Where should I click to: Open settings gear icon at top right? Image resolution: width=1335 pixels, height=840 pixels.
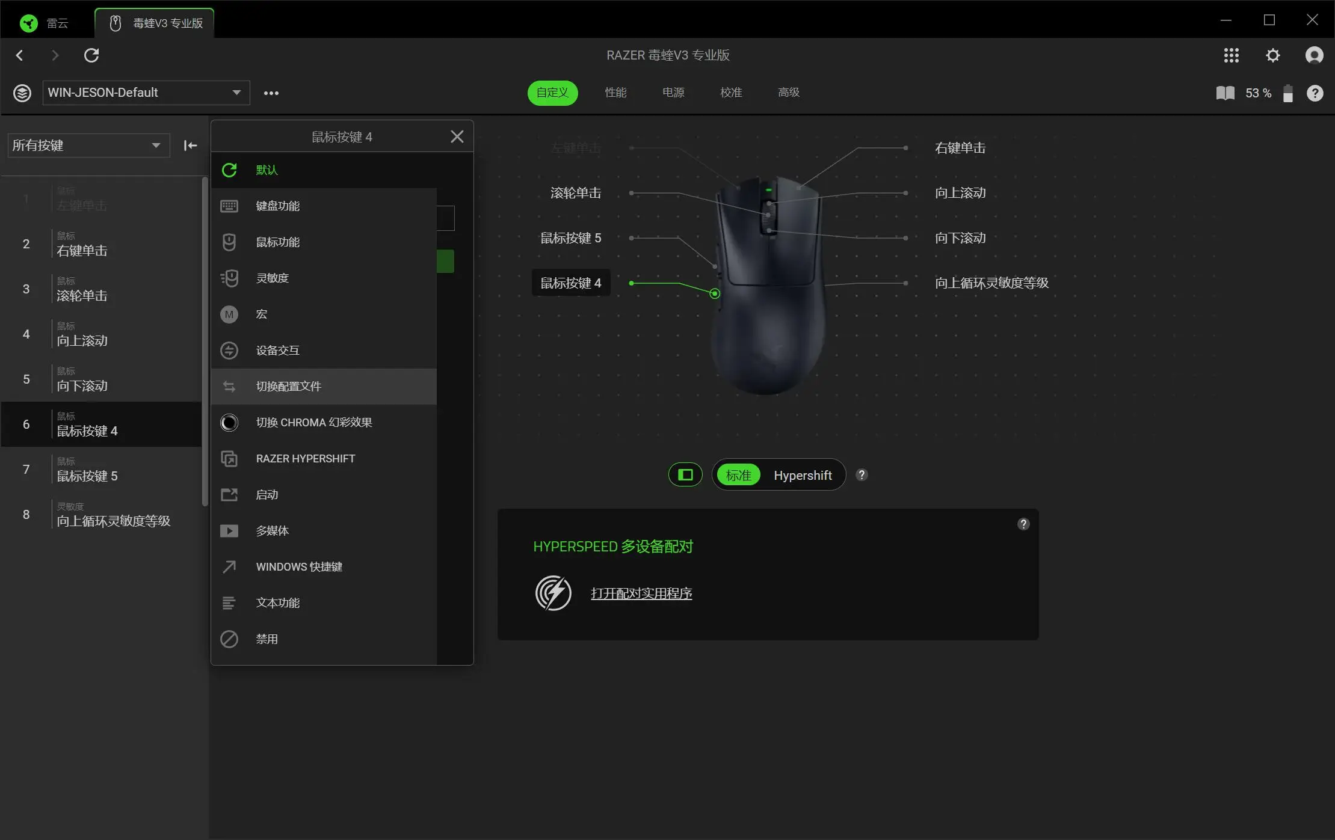[1272, 55]
